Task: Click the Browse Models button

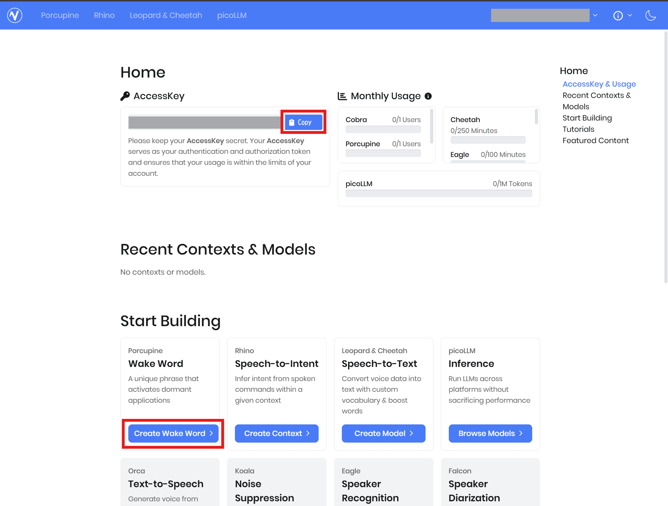Action: (490, 433)
